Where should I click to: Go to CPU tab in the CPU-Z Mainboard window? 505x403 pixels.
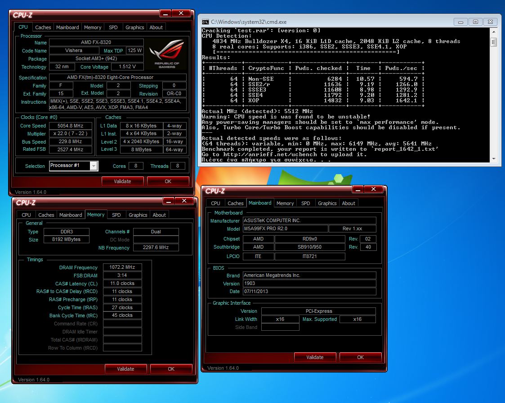[215, 203]
